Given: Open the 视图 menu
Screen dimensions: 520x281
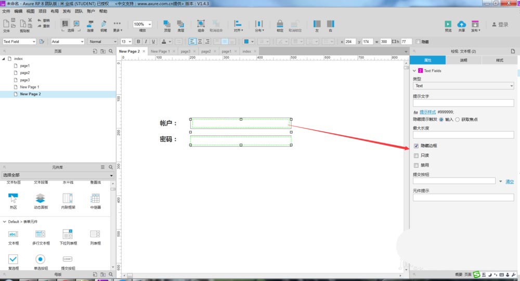Looking at the screenshot, I should pos(30,11).
